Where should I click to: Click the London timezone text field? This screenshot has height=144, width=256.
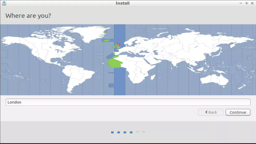pos(128,102)
